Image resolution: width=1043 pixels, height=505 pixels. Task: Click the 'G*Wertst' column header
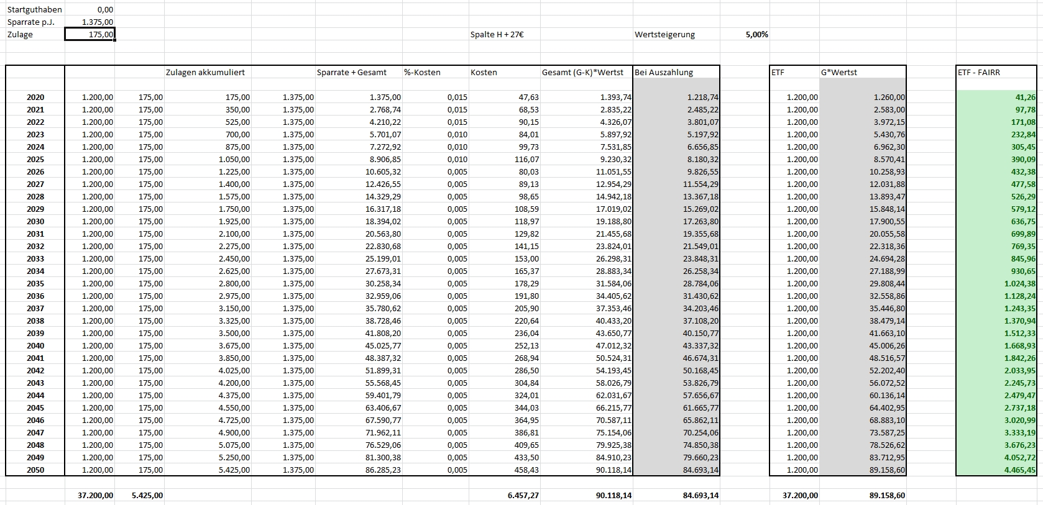tap(839, 73)
